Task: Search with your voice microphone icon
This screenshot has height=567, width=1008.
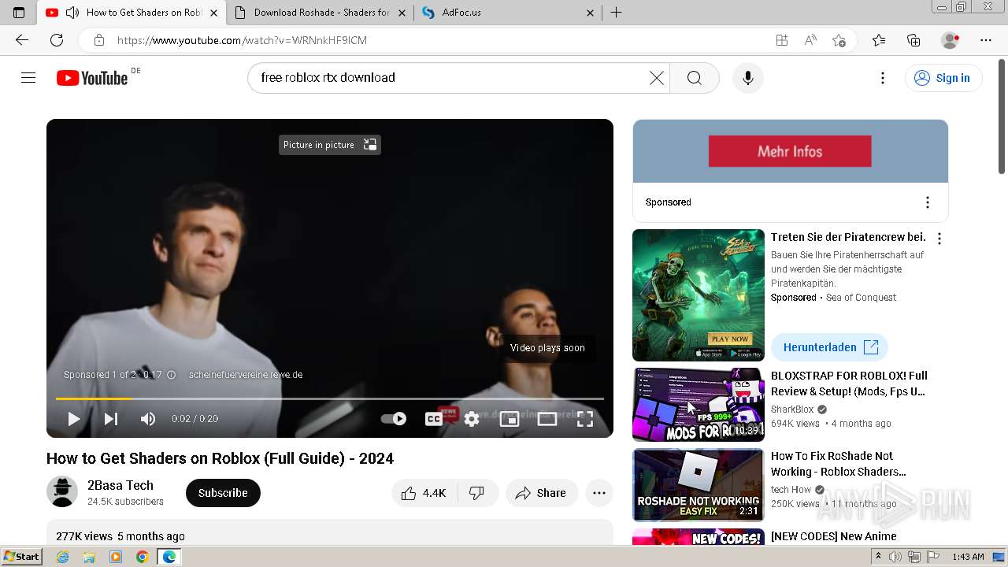Action: point(747,77)
